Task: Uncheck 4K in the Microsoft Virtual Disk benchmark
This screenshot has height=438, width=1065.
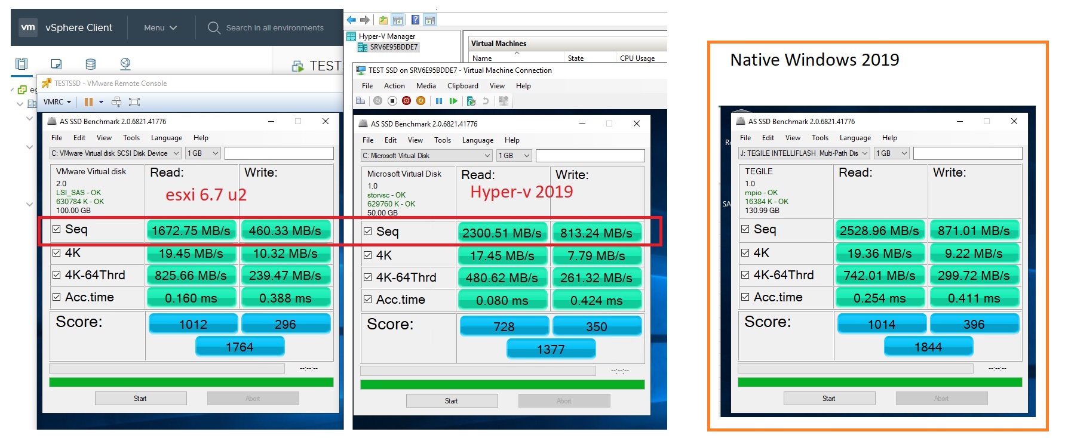Action: pyautogui.click(x=368, y=255)
